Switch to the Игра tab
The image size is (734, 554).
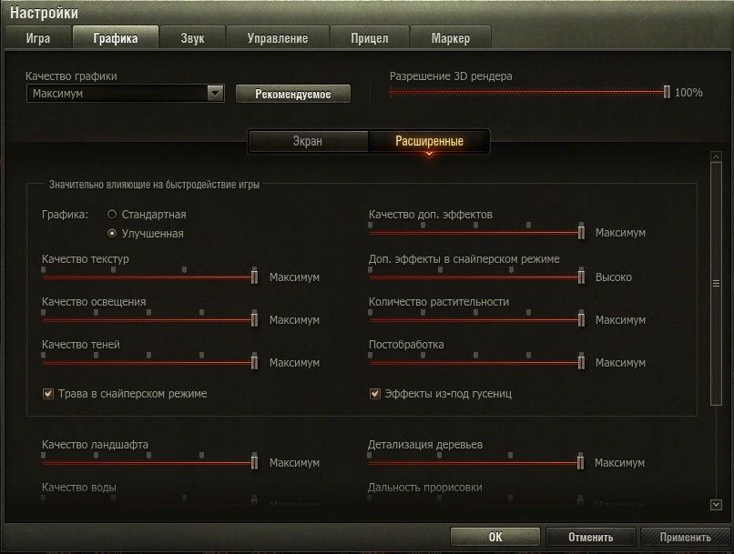[38, 37]
